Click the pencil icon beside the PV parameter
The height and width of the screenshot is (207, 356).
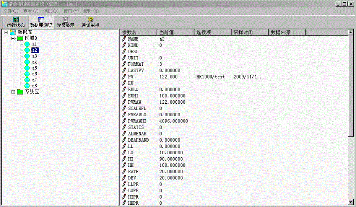124,77
